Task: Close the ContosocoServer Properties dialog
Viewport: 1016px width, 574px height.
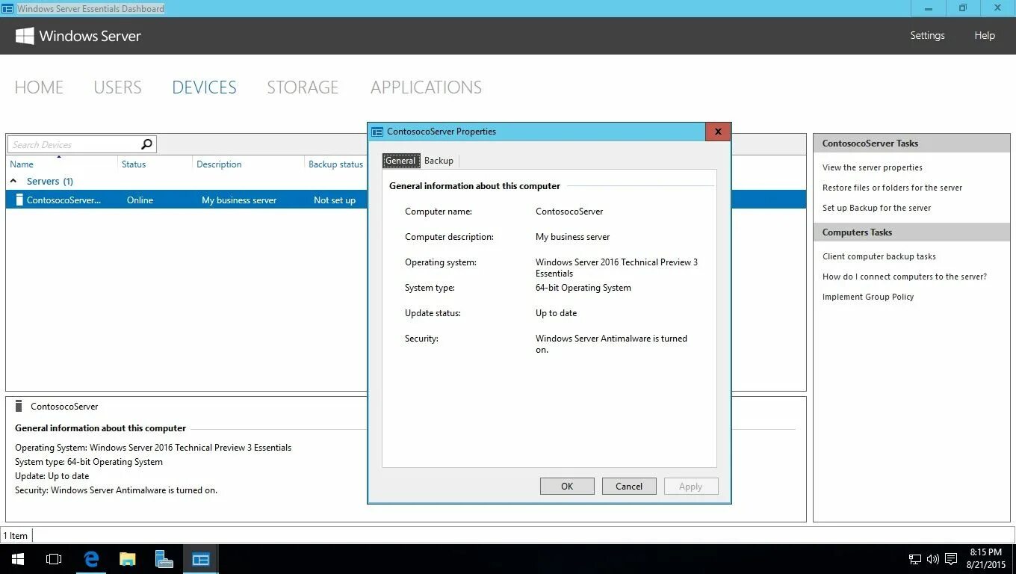Action: (x=718, y=132)
